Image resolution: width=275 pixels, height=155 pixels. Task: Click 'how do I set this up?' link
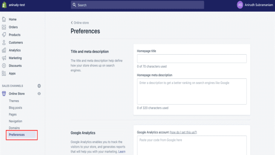click(x=183, y=132)
